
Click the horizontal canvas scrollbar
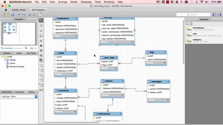click(x=72, y=123)
